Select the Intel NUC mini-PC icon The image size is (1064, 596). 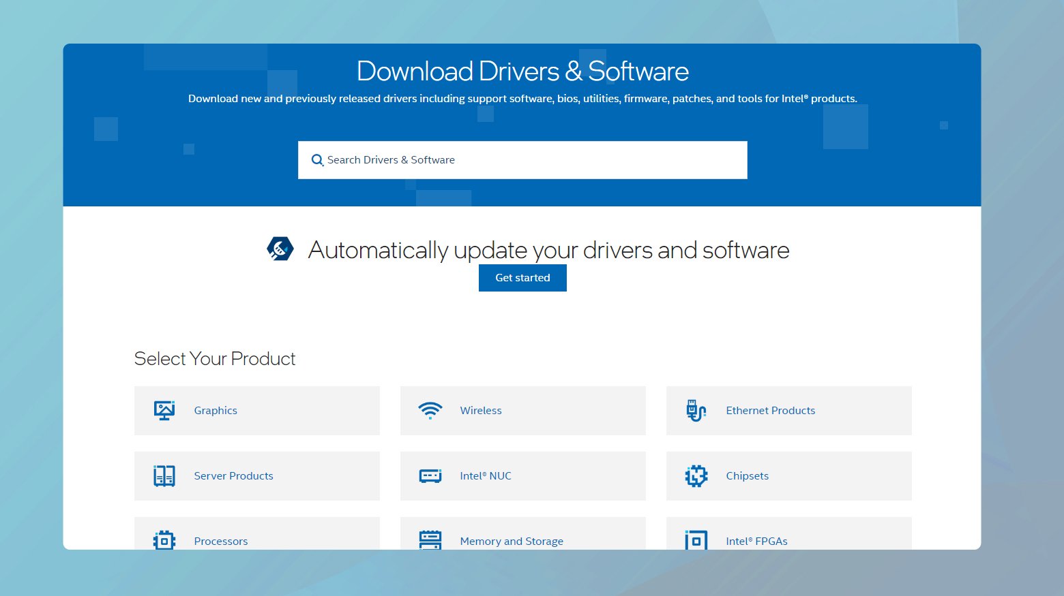[x=430, y=475]
